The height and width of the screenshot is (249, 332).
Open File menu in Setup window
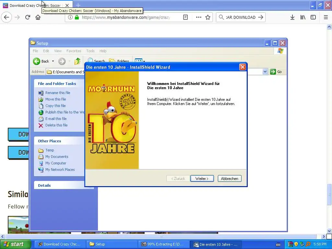35,51
